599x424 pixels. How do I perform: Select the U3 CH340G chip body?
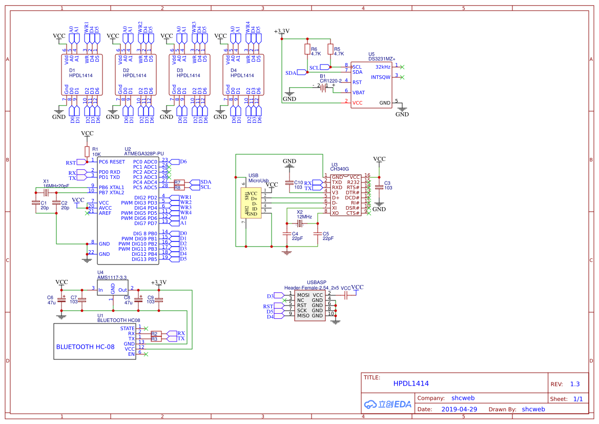click(346, 195)
